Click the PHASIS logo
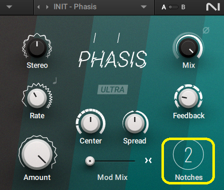Image resolution: width=224 pixels, height=190 pixels. 113,59
